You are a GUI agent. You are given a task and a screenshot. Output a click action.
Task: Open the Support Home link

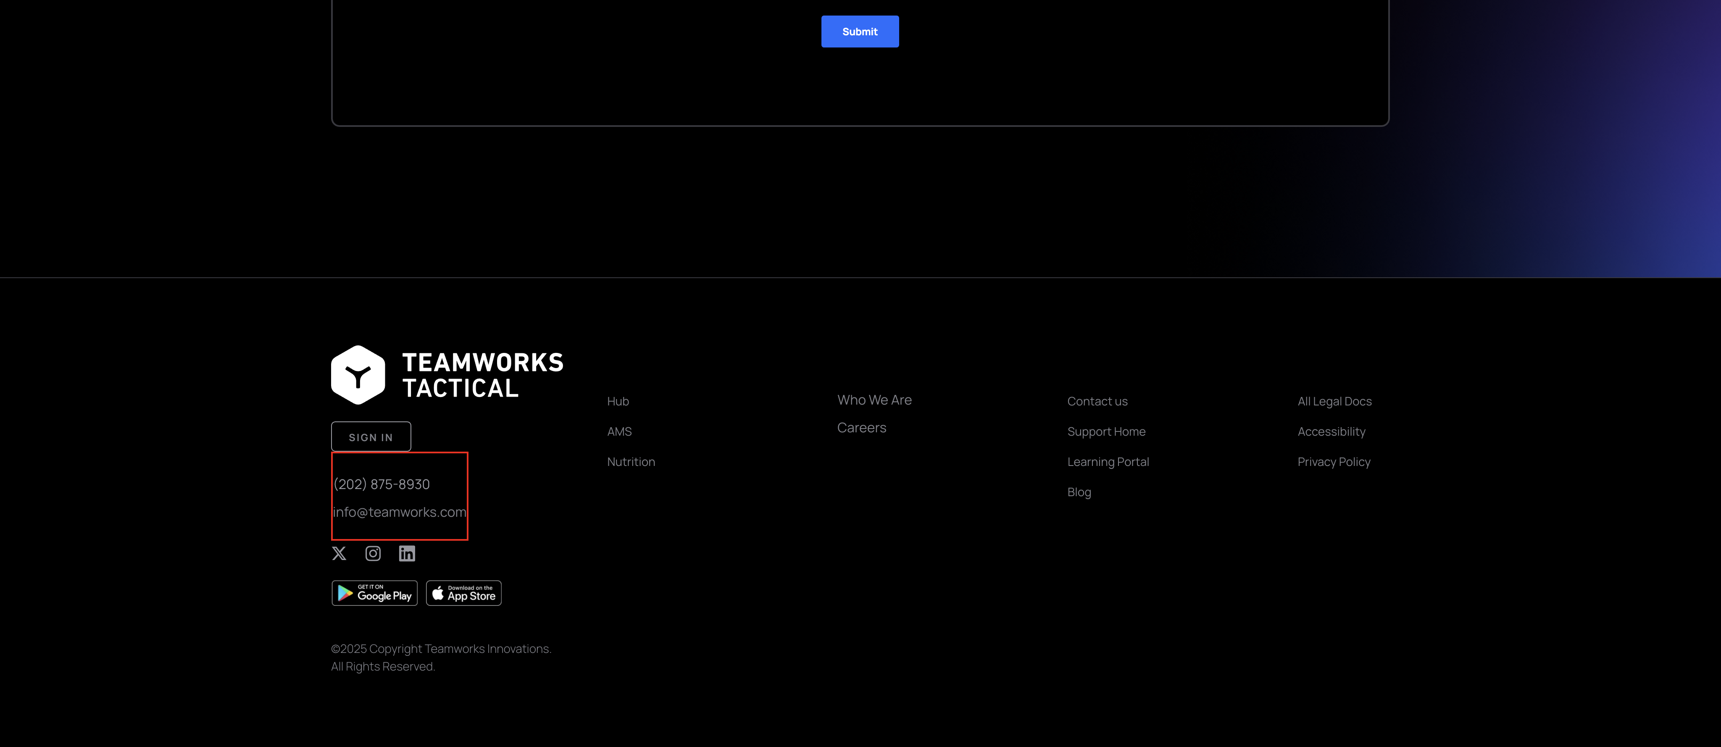[1106, 431]
